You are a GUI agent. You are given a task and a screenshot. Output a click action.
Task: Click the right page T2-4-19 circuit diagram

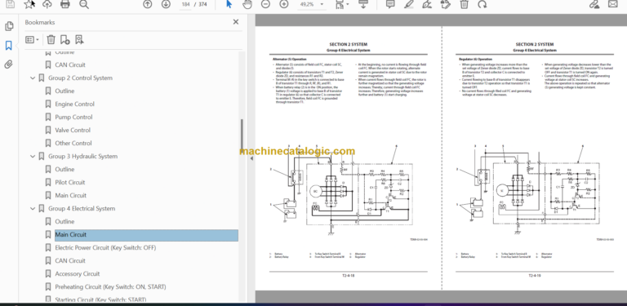coord(527,191)
